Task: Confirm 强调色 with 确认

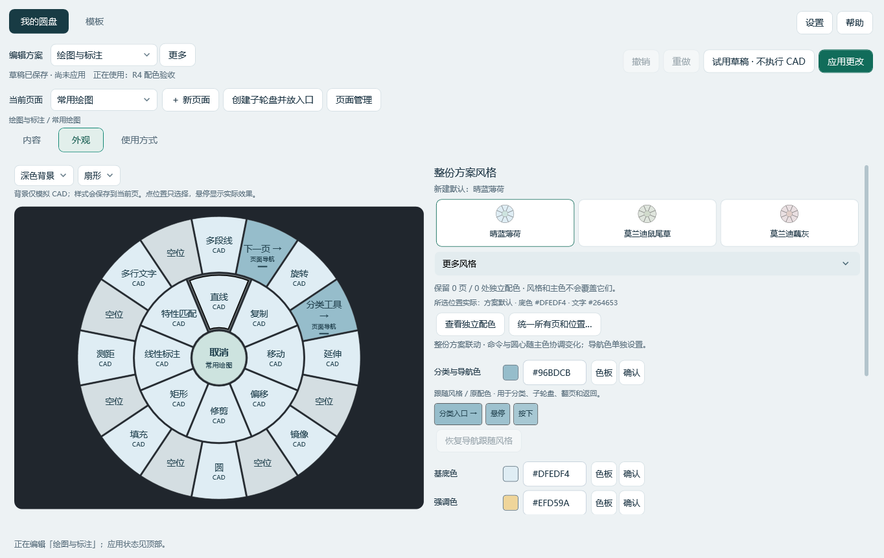Action: 632,502
